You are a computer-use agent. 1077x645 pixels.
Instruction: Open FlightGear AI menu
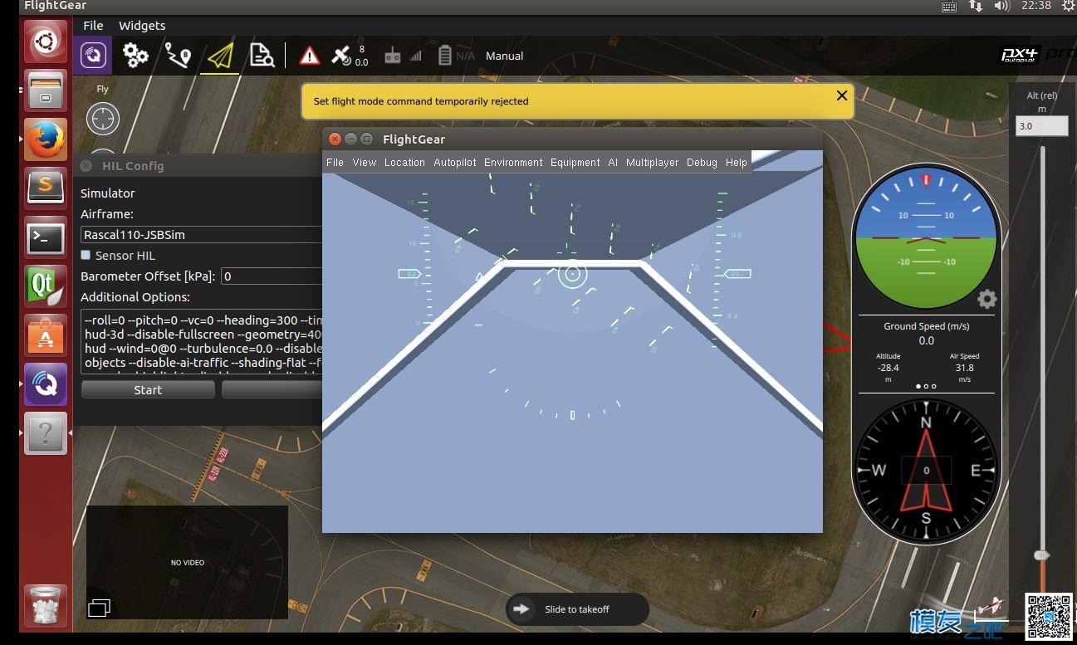click(x=613, y=163)
